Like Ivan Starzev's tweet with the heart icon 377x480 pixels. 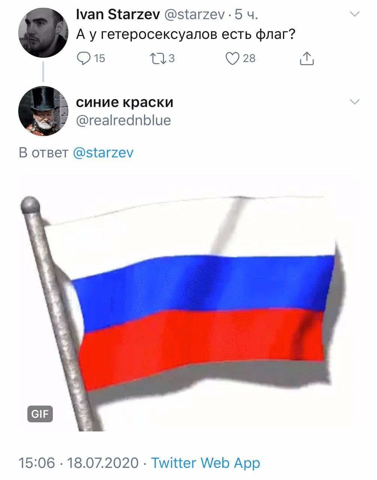pyautogui.click(x=232, y=58)
